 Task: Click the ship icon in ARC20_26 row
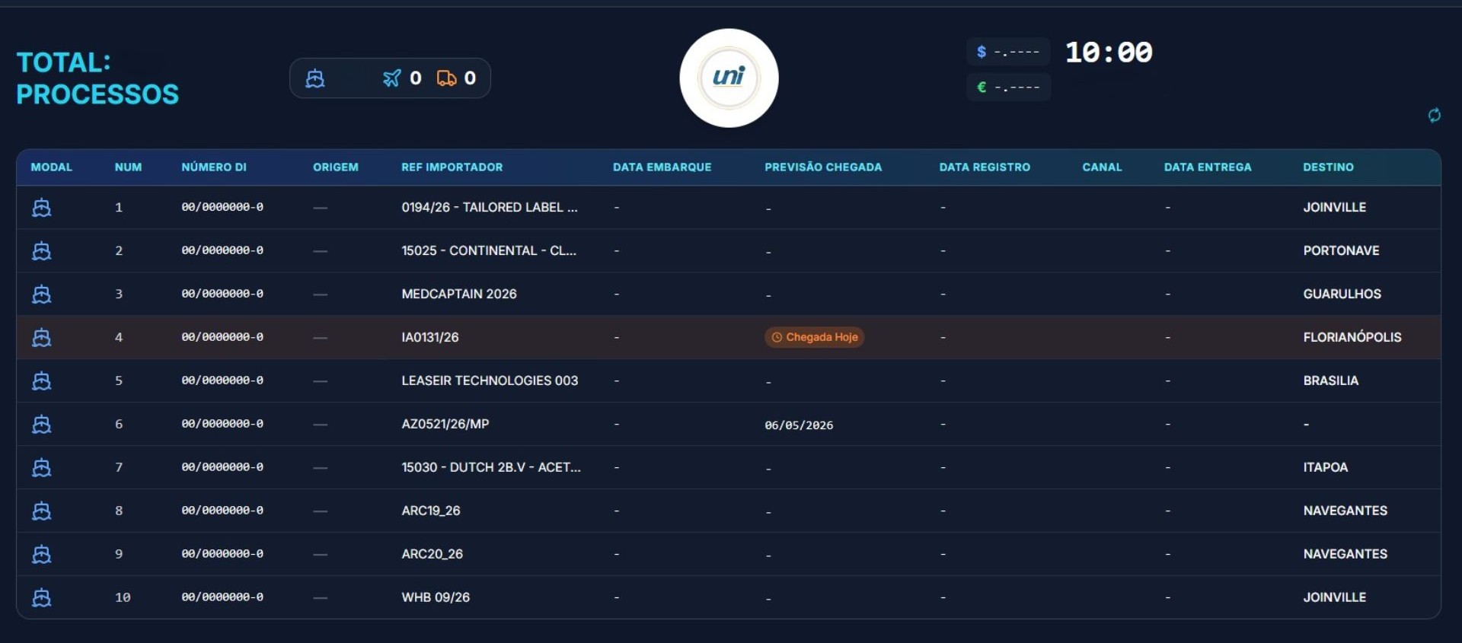[42, 554]
